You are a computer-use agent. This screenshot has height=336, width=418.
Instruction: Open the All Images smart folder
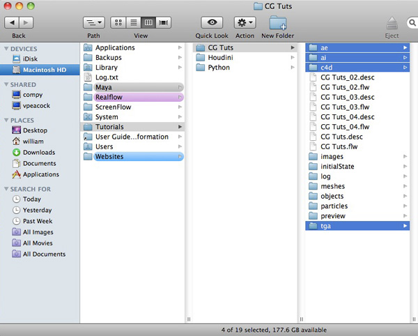(x=40, y=232)
